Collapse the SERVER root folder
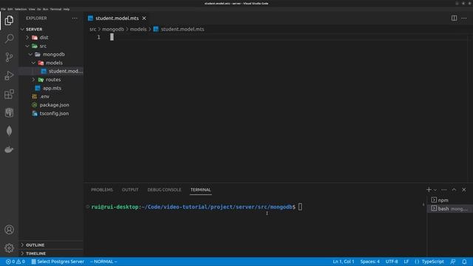Viewport: 473px width, 266px height. pos(34,30)
